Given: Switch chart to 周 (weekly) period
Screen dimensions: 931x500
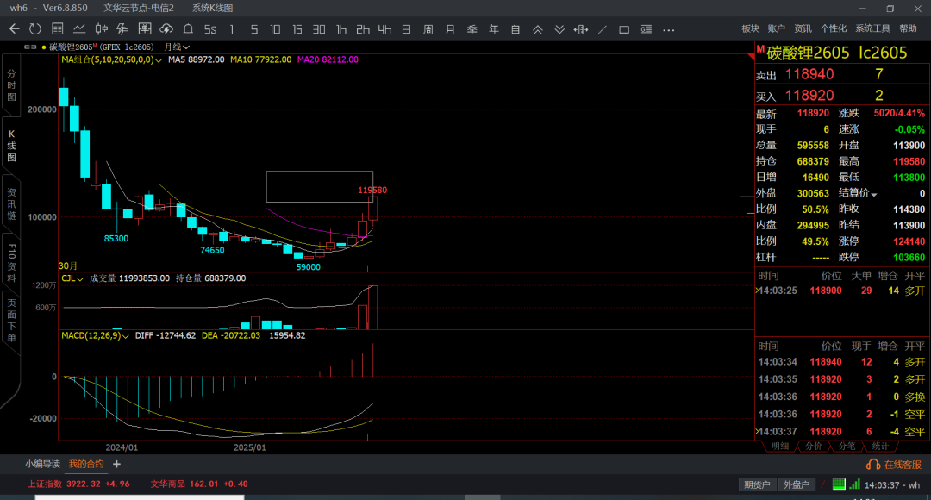Looking at the screenshot, I should tap(428, 29).
